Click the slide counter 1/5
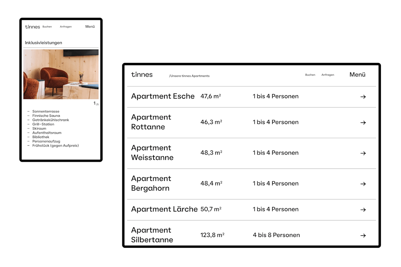The height and width of the screenshot is (267, 401). (x=96, y=104)
